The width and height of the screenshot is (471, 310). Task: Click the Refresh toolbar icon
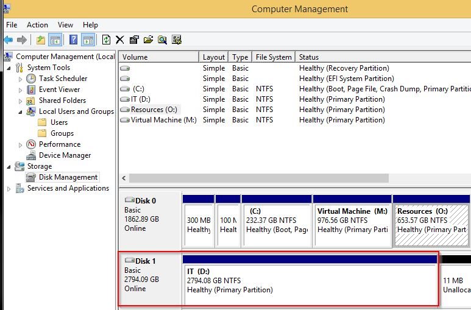point(106,40)
